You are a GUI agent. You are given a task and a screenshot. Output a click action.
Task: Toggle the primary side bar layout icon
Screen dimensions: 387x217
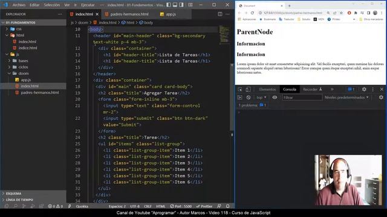point(169,5)
